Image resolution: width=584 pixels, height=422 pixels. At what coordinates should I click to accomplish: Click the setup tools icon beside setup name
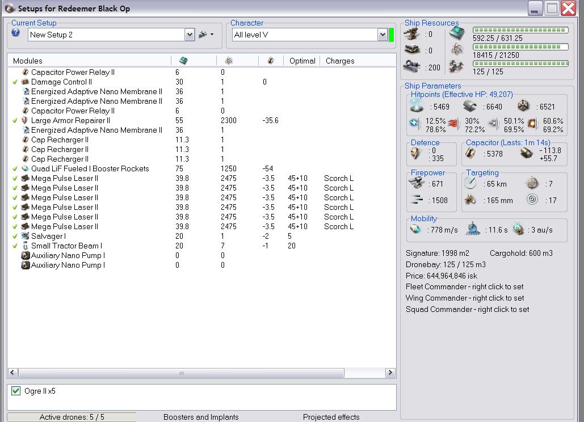tap(203, 35)
